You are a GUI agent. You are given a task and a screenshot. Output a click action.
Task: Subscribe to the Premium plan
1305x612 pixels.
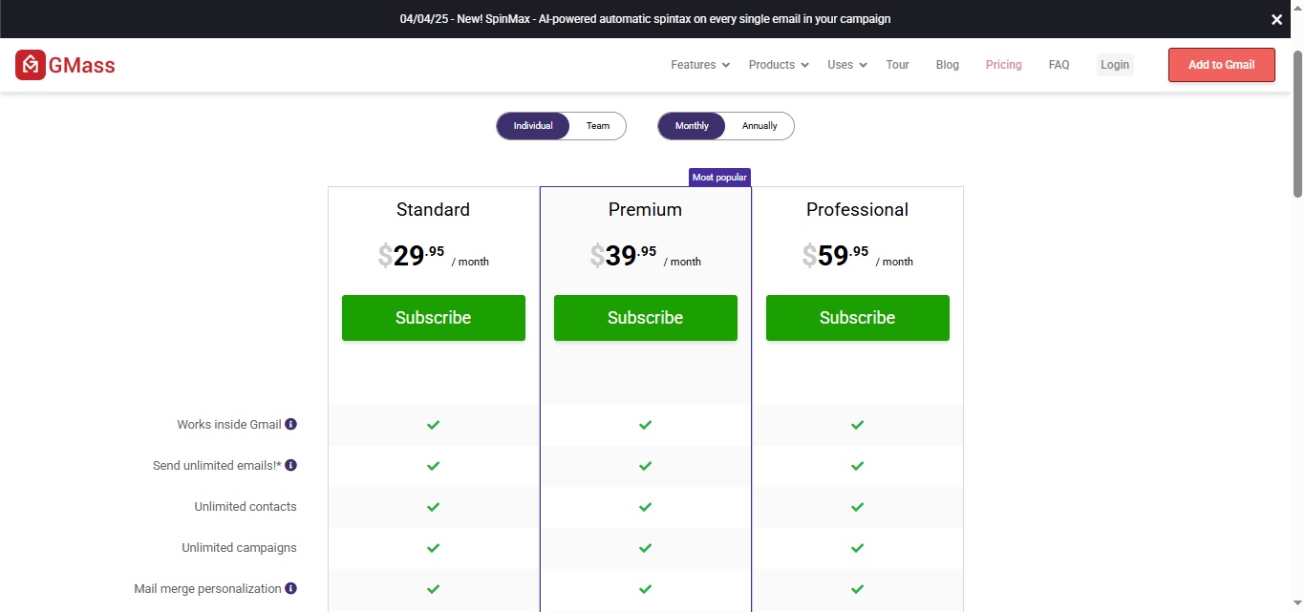(645, 318)
